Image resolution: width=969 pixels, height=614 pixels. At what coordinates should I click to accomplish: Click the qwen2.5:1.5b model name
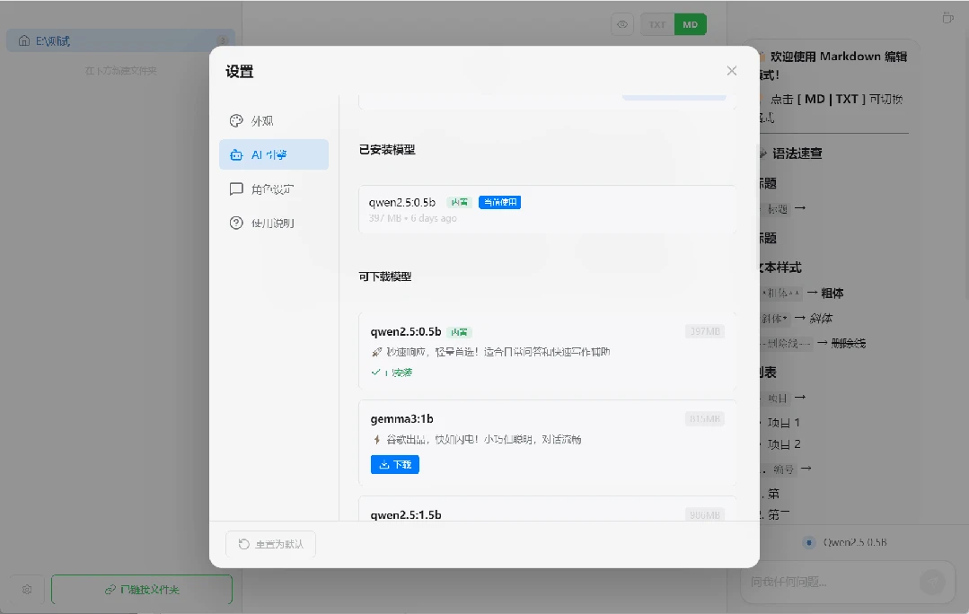tap(406, 514)
